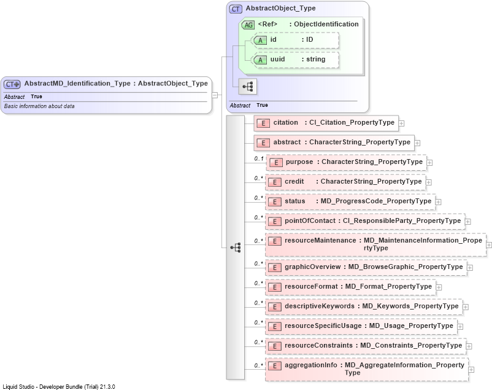Expand the pointOfContact element
This screenshot has width=492, height=390.
(x=468, y=222)
